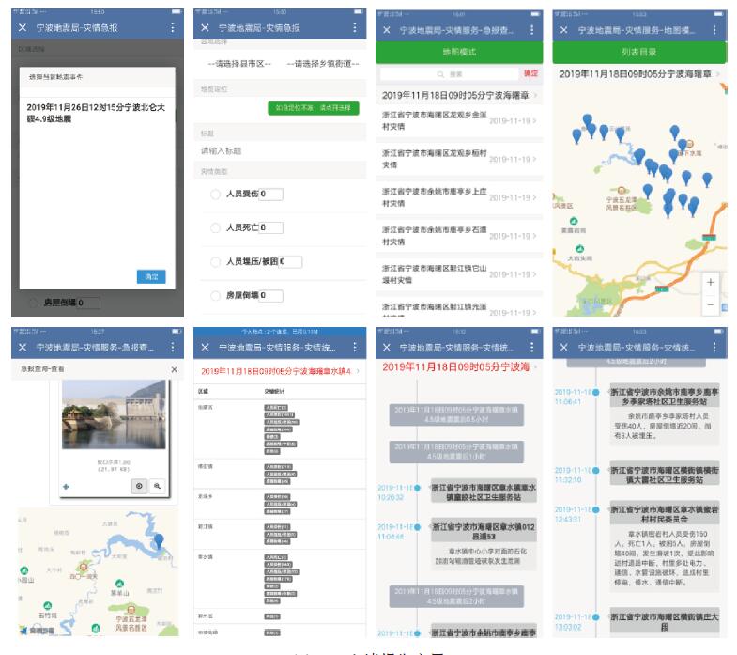Click the blue move icon below the dam photo
The image size is (737, 655).
pyautogui.click(x=66, y=486)
